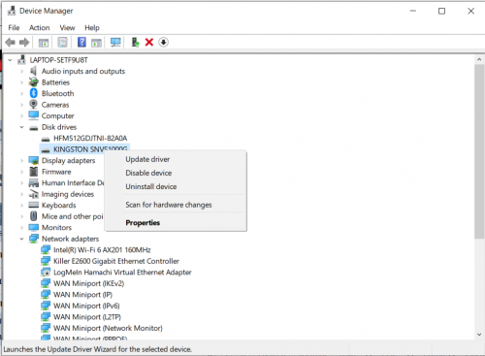Click the Display adapters category icon
Screen dimensions: 485x356
pyautogui.click(x=34, y=160)
